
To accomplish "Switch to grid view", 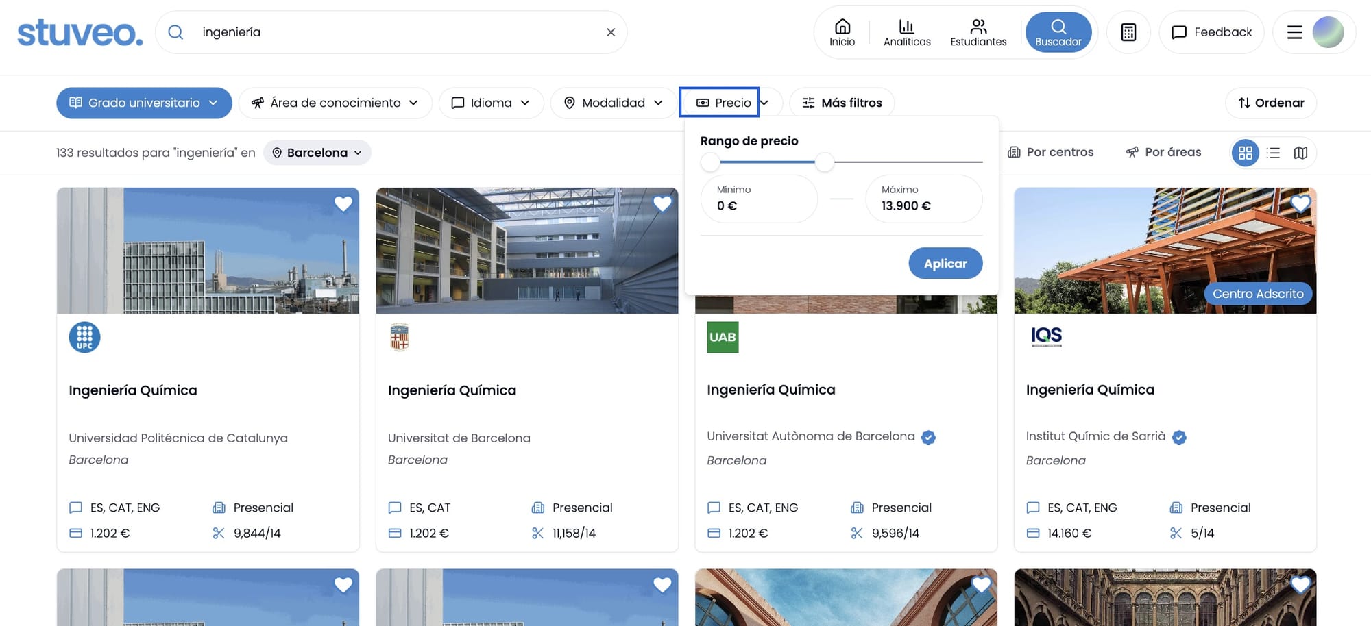I will point(1246,153).
